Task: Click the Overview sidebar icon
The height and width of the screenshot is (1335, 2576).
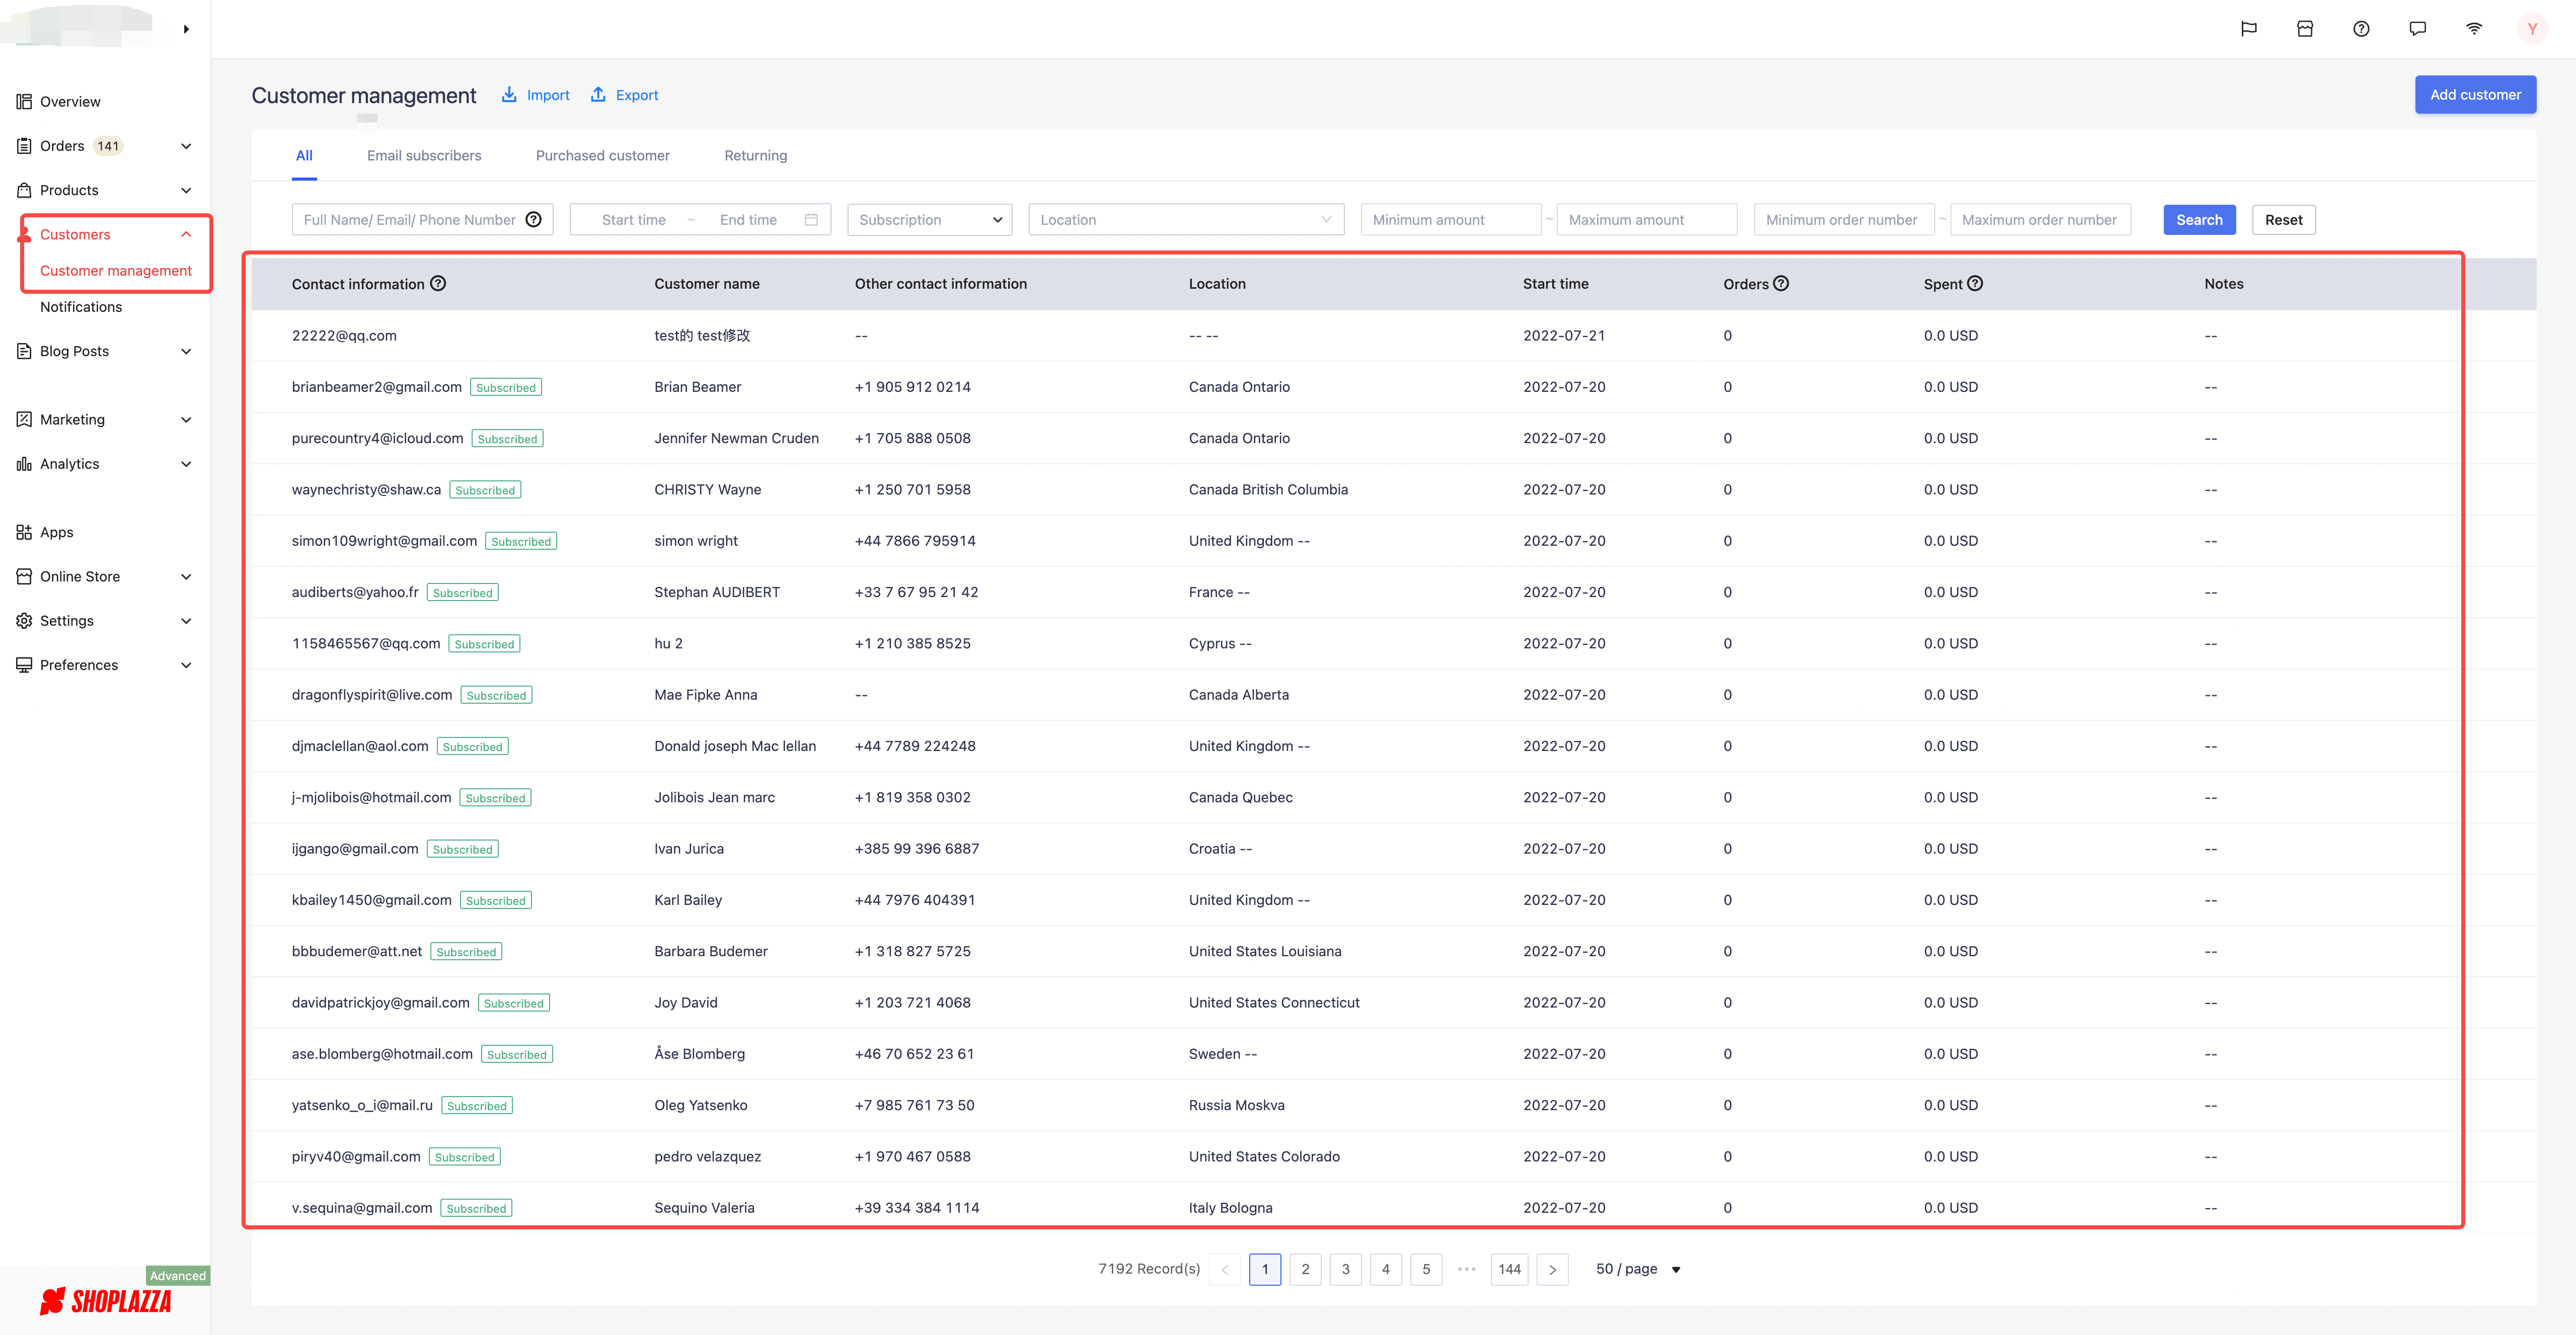Action: pyautogui.click(x=24, y=101)
